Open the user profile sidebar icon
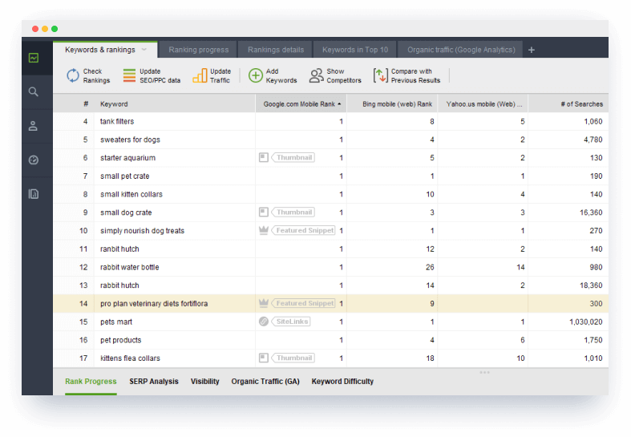631x437 pixels. [34, 126]
